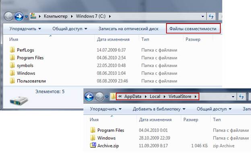Sort by Имя column in Windows 7 (C:) window
The width and height of the screenshot is (251, 155).
point(14,39)
